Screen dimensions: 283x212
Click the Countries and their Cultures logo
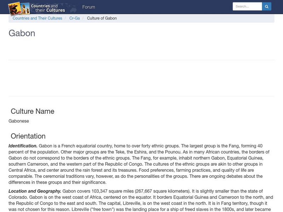(37, 8)
